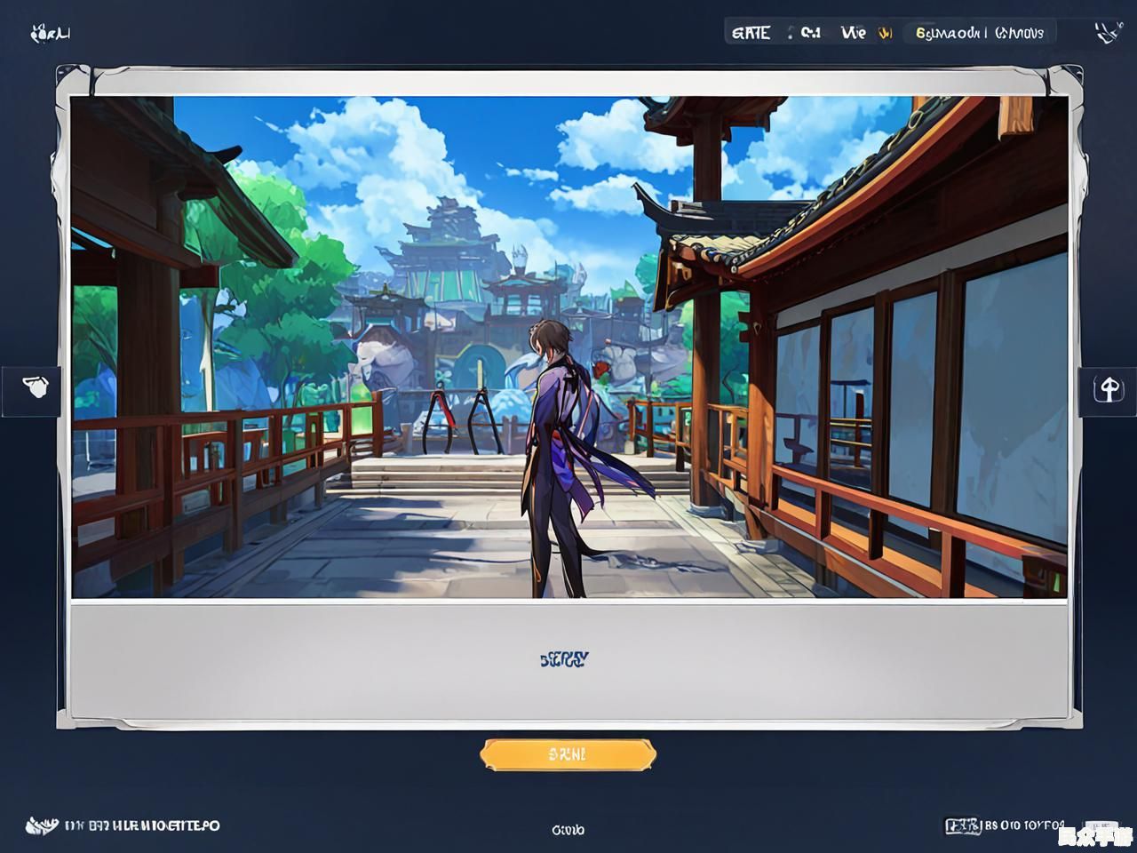Click the boxed icon in the bottom-right footer
1137x853 pixels.
point(963,825)
